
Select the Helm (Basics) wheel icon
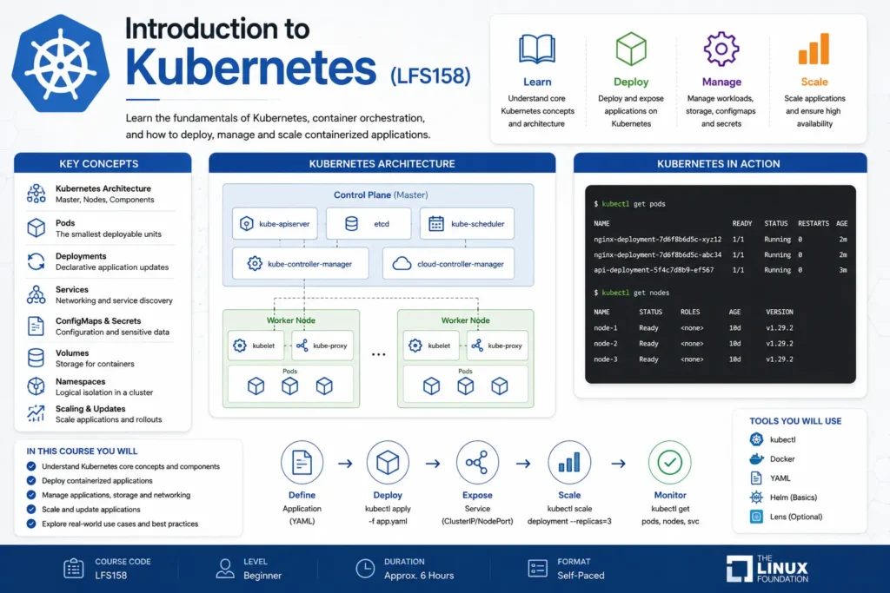click(x=757, y=497)
